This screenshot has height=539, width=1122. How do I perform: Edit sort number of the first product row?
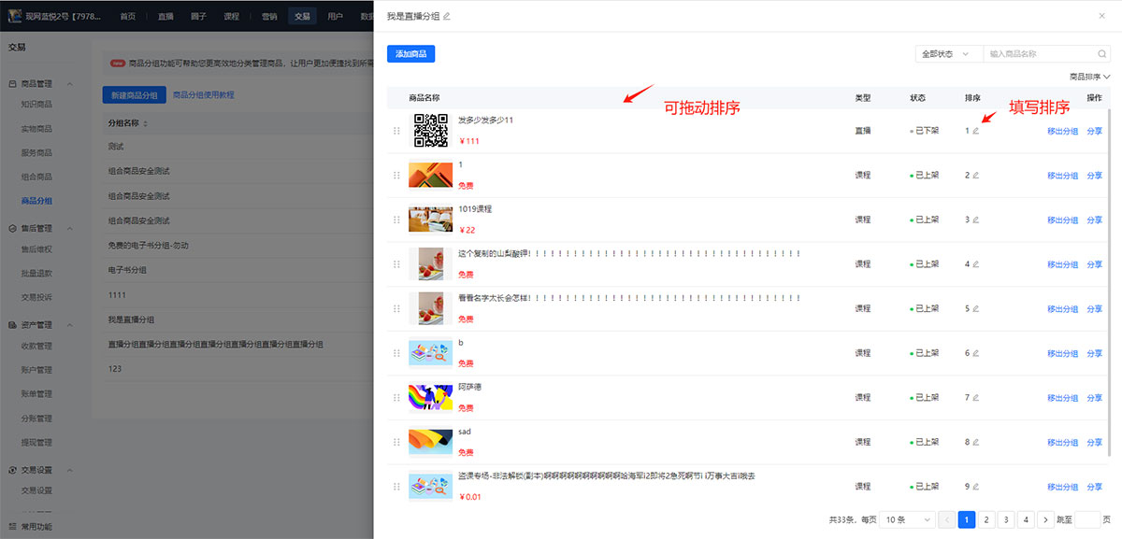976,131
